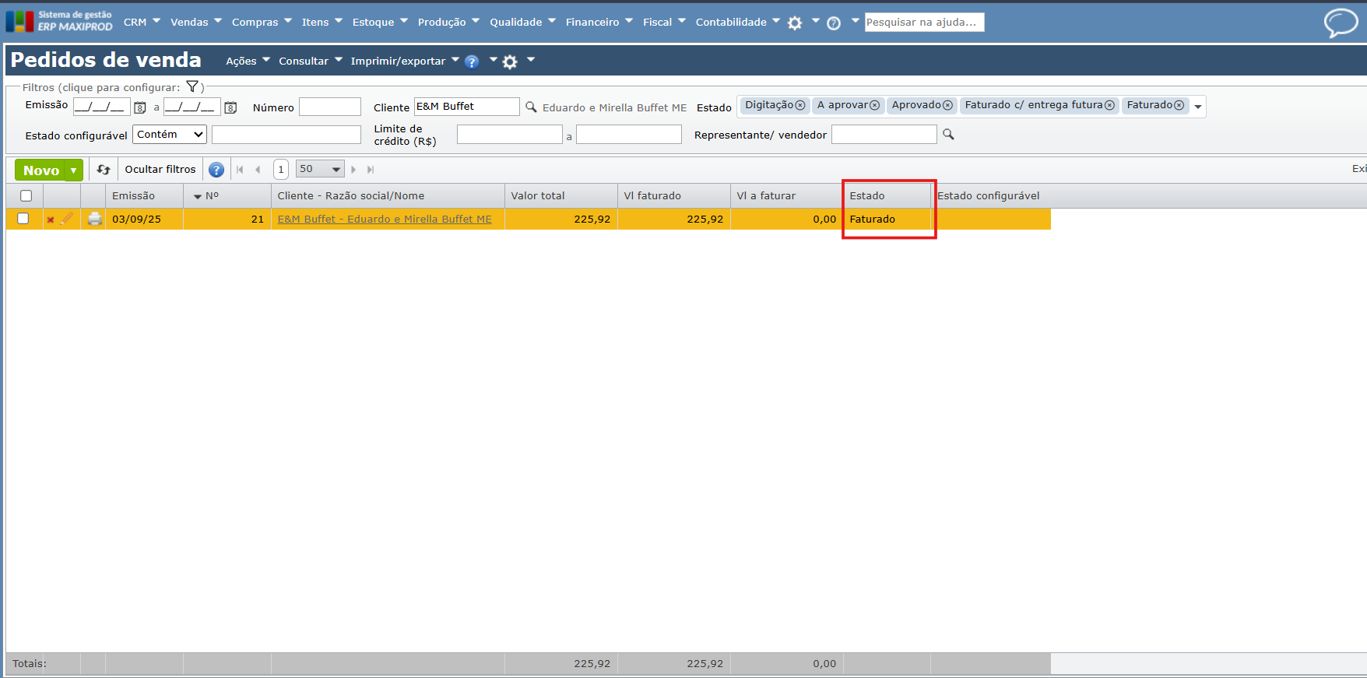Click the page number 1 box
The height and width of the screenshot is (678, 1367).
(x=281, y=169)
